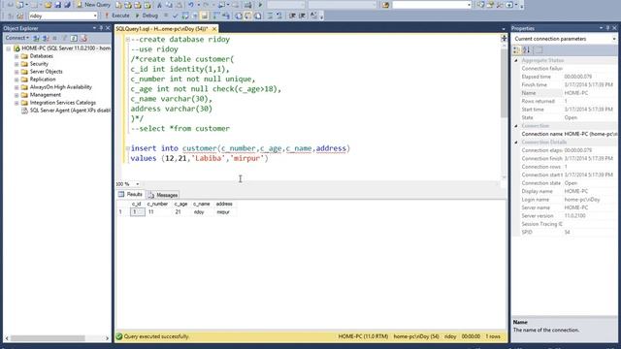The width and height of the screenshot is (621, 349).
Task: Collapse the create database comment block
Action: (x=127, y=39)
